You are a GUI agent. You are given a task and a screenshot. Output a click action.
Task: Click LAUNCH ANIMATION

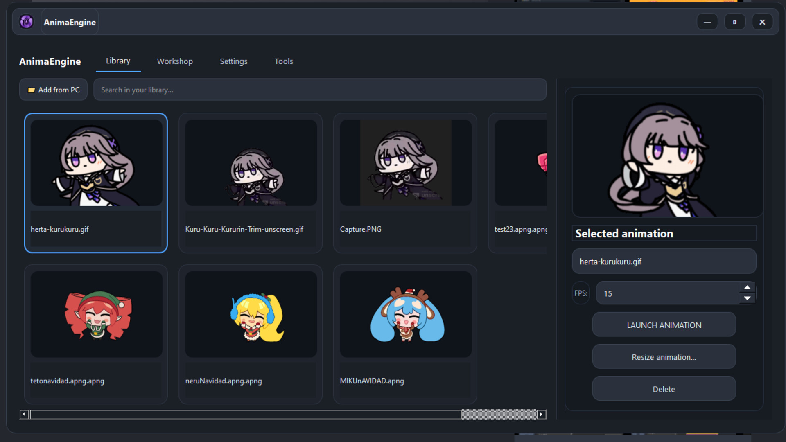coord(664,325)
